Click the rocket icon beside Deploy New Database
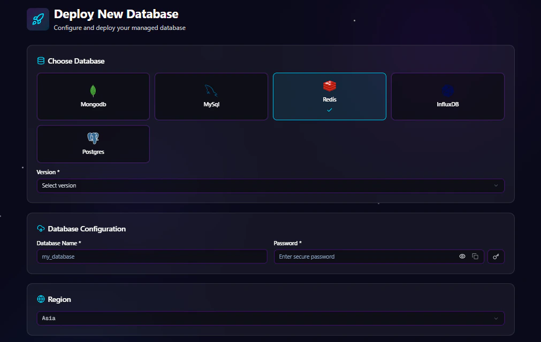 (38, 19)
